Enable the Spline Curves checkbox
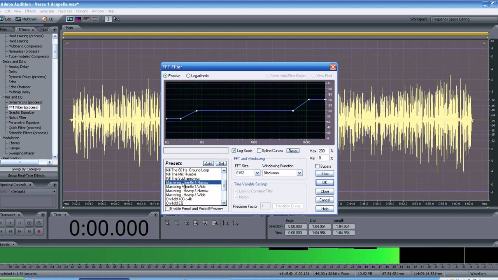498x280 pixels. pos(259,151)
